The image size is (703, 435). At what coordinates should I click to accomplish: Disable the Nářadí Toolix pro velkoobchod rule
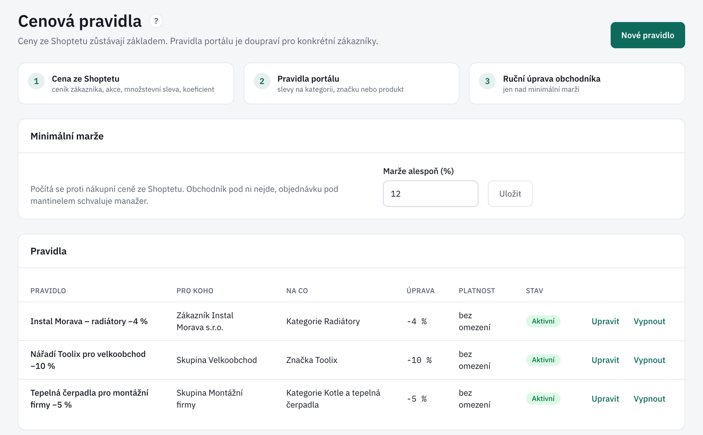pos(649,360)
